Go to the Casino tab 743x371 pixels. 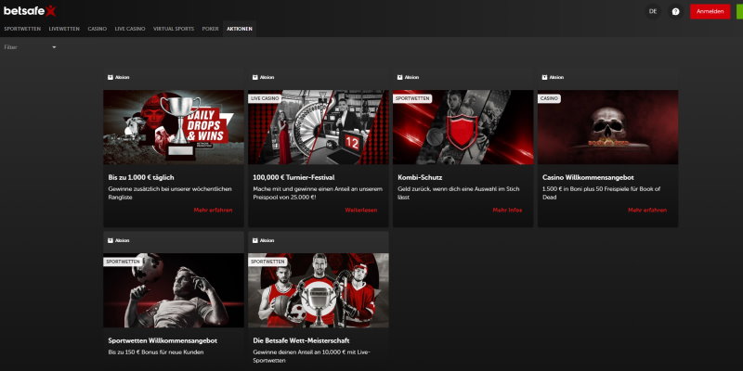point(98,29)
